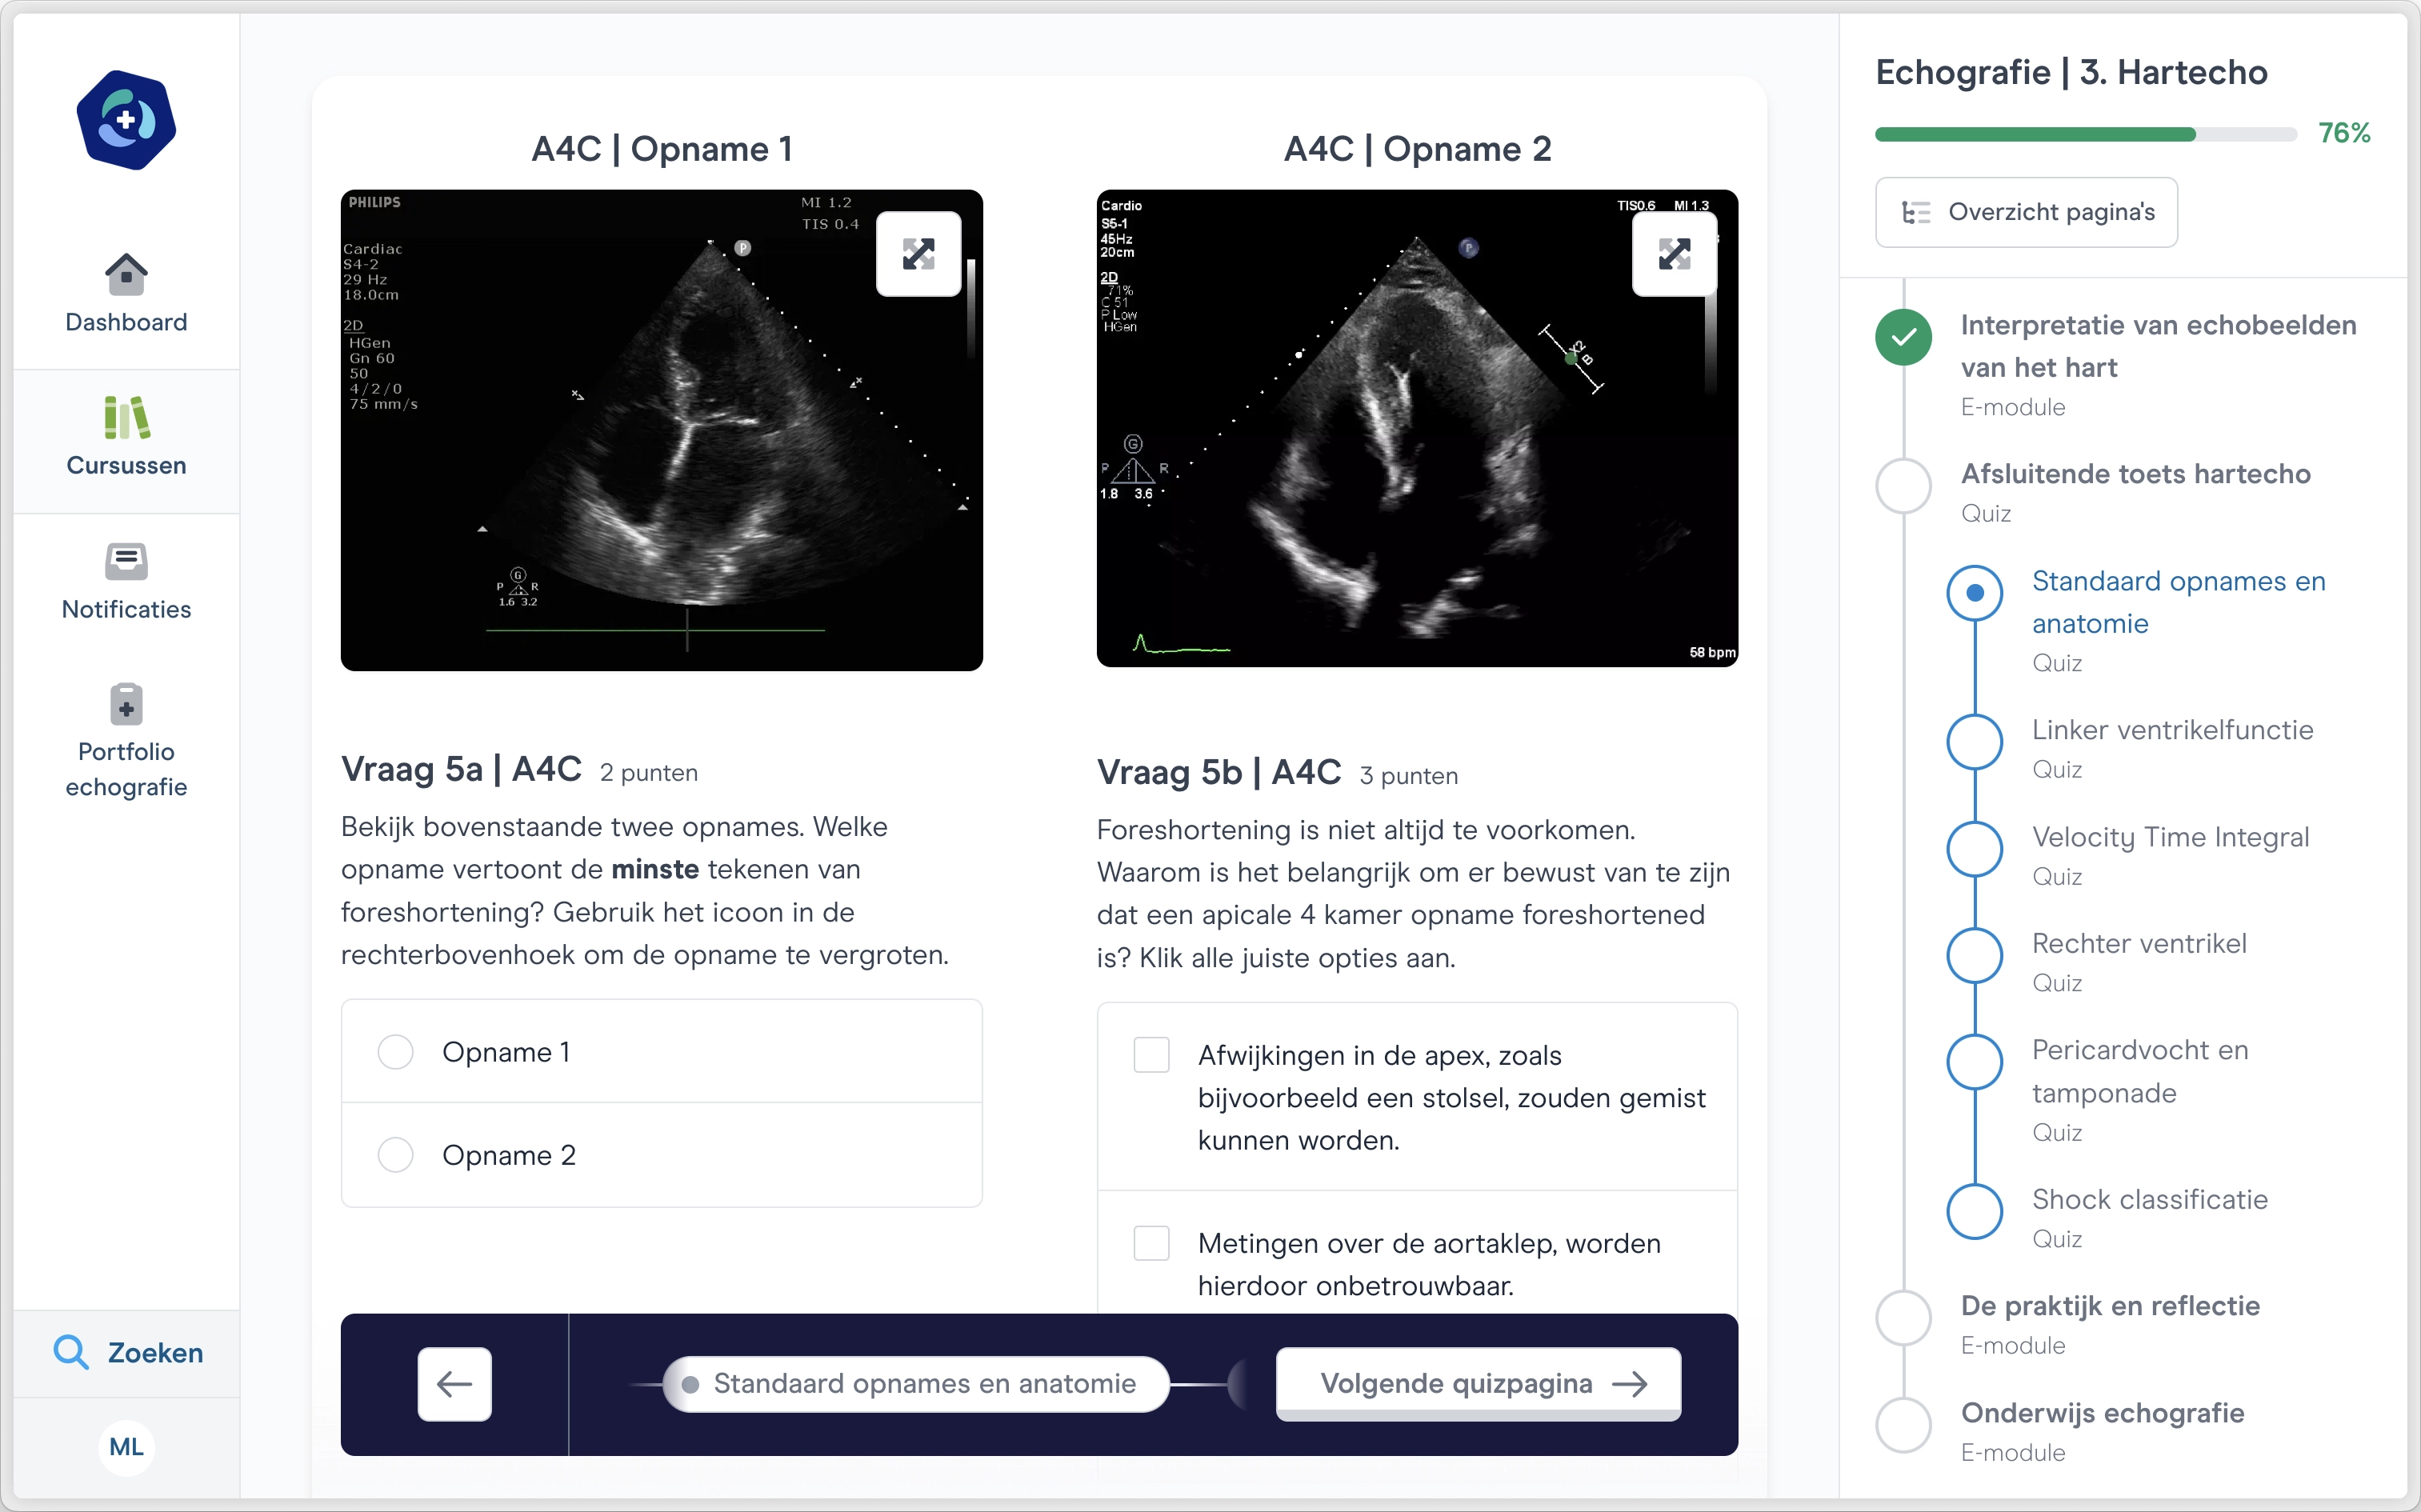2421x1512 pixels.
Task: Expand Afsluitende toets hartecho section
Action: coord(2135,474)
